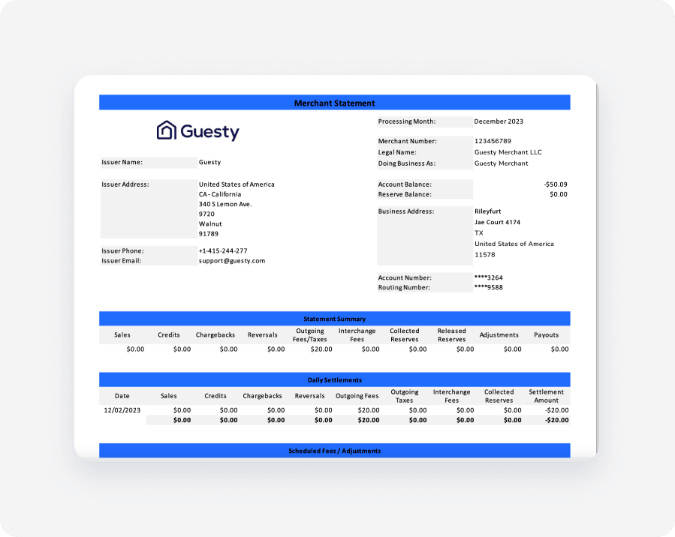Click the 'Account Number:' label

click(405, 277)
